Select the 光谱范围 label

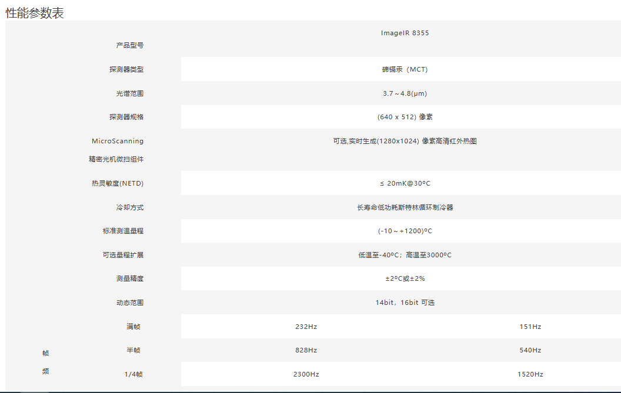coord(130,93)
